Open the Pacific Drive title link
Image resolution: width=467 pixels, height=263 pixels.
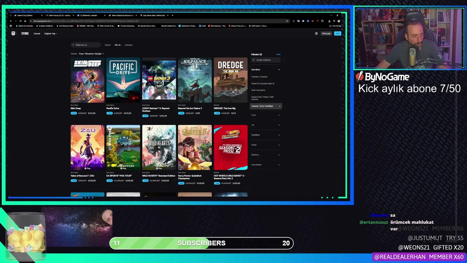[113, 108]
